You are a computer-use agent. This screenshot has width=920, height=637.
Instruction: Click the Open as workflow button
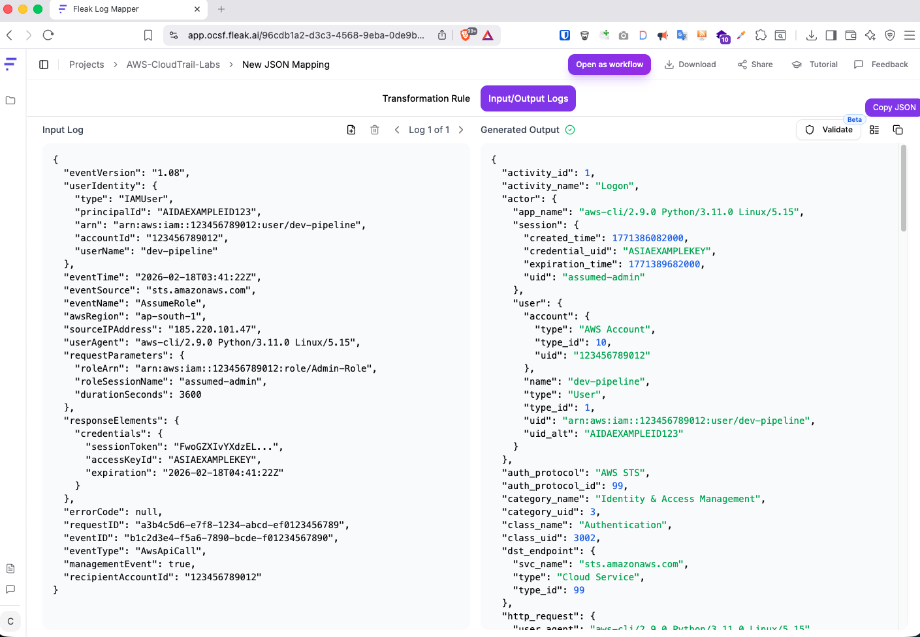tap(609, 65)
